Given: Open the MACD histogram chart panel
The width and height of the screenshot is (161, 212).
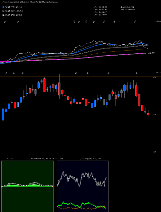Looking at the screenshot, I should (27, 186).
